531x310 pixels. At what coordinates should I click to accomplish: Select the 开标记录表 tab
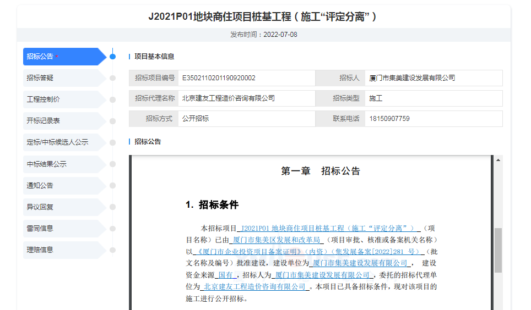61,121
